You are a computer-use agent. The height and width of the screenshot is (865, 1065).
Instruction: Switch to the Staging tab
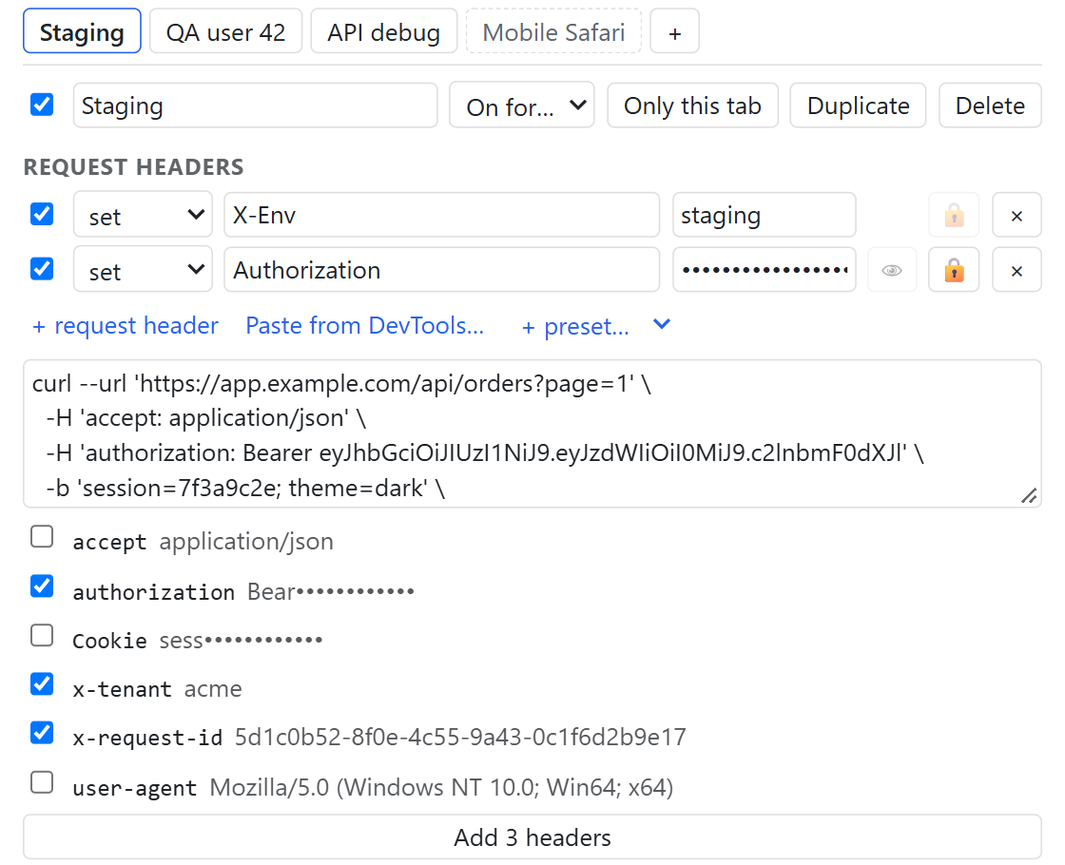(82, 31)
